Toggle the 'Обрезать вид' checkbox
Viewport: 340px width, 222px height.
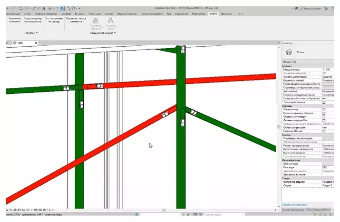[x=323, y=109]
